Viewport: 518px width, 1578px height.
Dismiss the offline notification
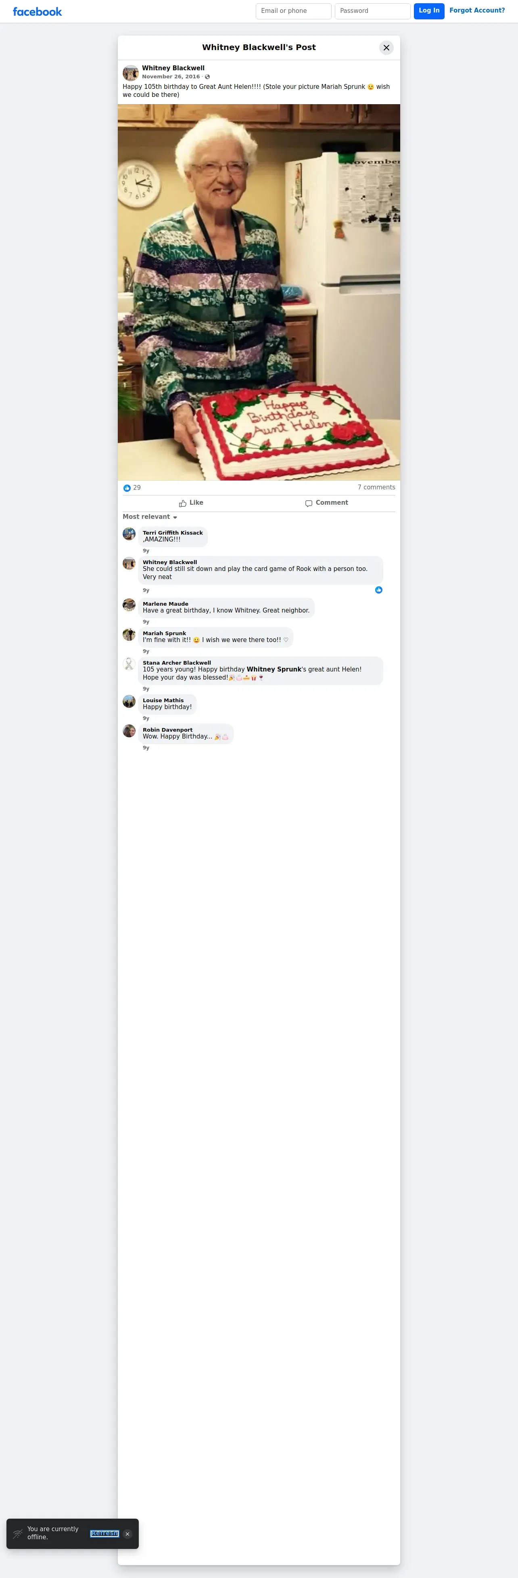coord(127,1534)
